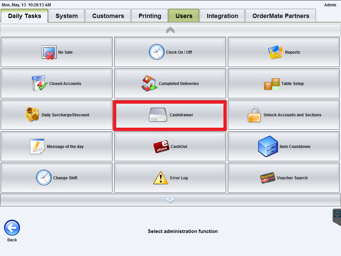This screenshot has width=341, height=256.
Task: Expand more tasks with down chevron
Action: pos(170,200)
